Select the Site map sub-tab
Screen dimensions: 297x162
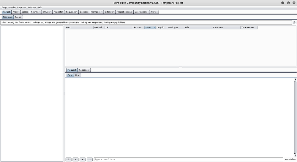[x=8, y=17]
